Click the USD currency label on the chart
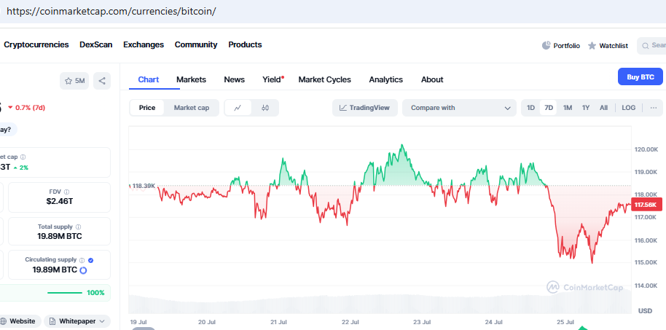The image size is (666, 330). (645, 311)
